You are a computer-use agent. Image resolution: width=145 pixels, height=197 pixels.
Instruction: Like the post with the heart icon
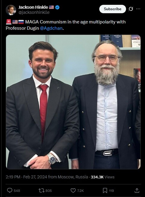pos(73,190)
